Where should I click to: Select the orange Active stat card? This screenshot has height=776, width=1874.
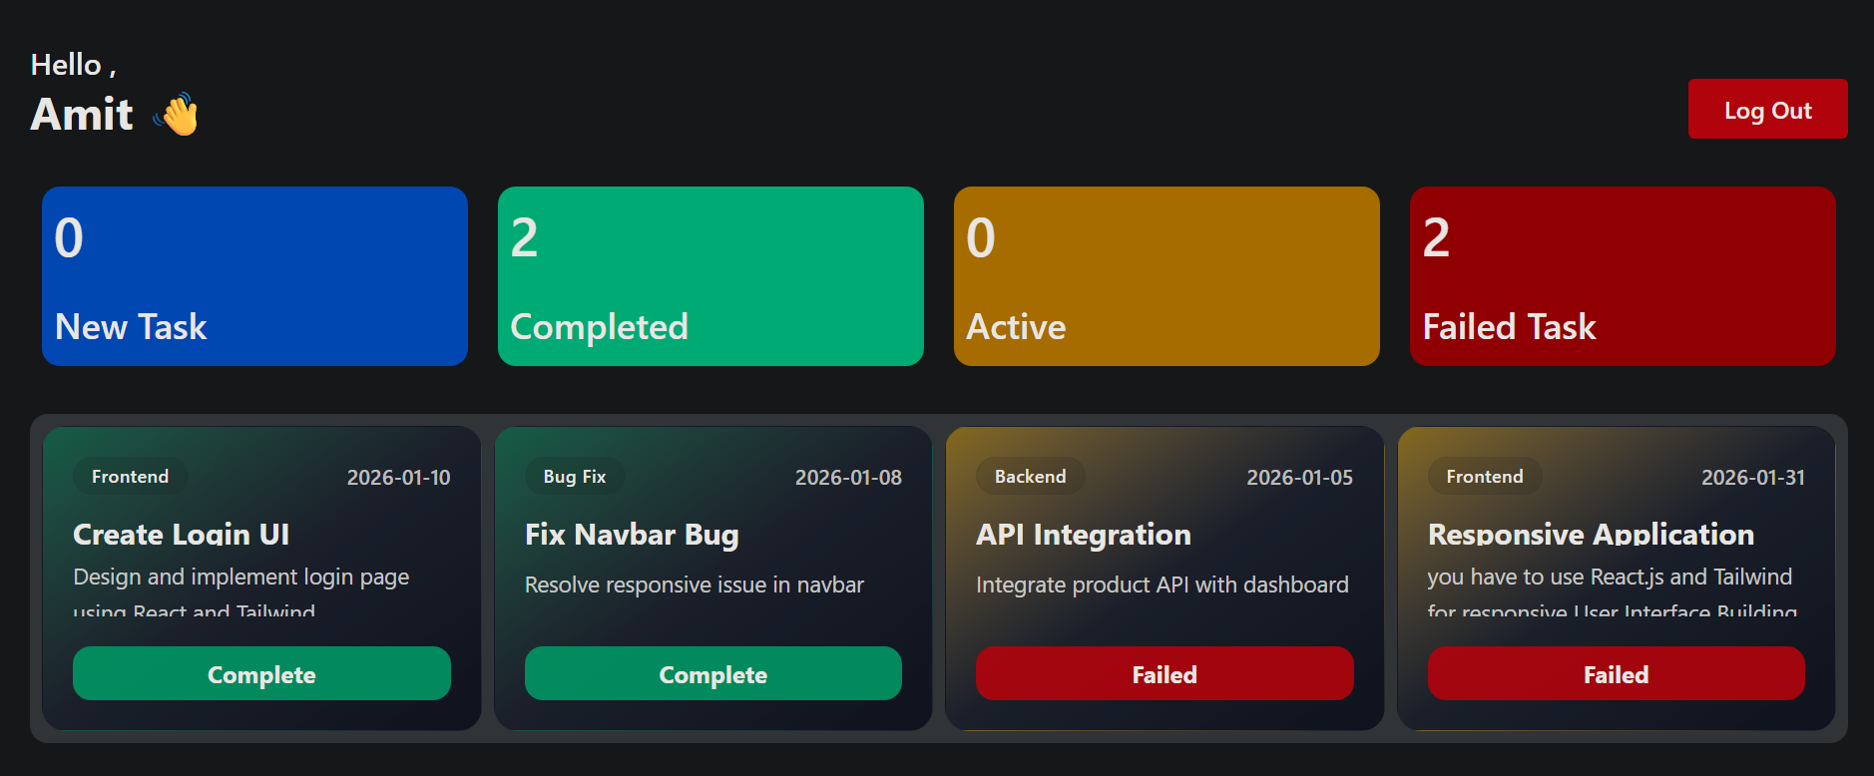(x=1167, y=276)
